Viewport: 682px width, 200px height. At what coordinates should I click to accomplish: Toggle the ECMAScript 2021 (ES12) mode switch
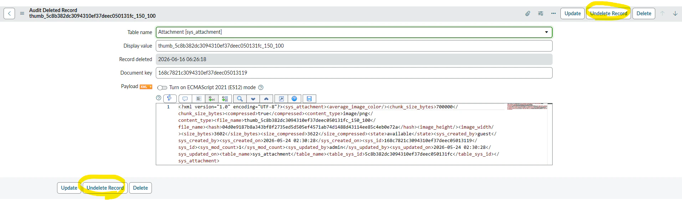pyautogui.click(x=162, y=88)
